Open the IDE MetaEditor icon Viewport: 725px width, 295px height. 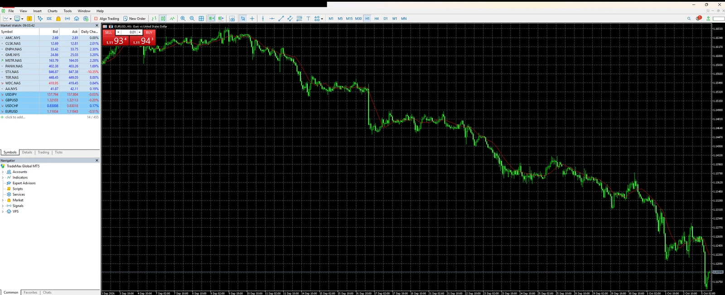pyautogui.click(x=49, y=19)
